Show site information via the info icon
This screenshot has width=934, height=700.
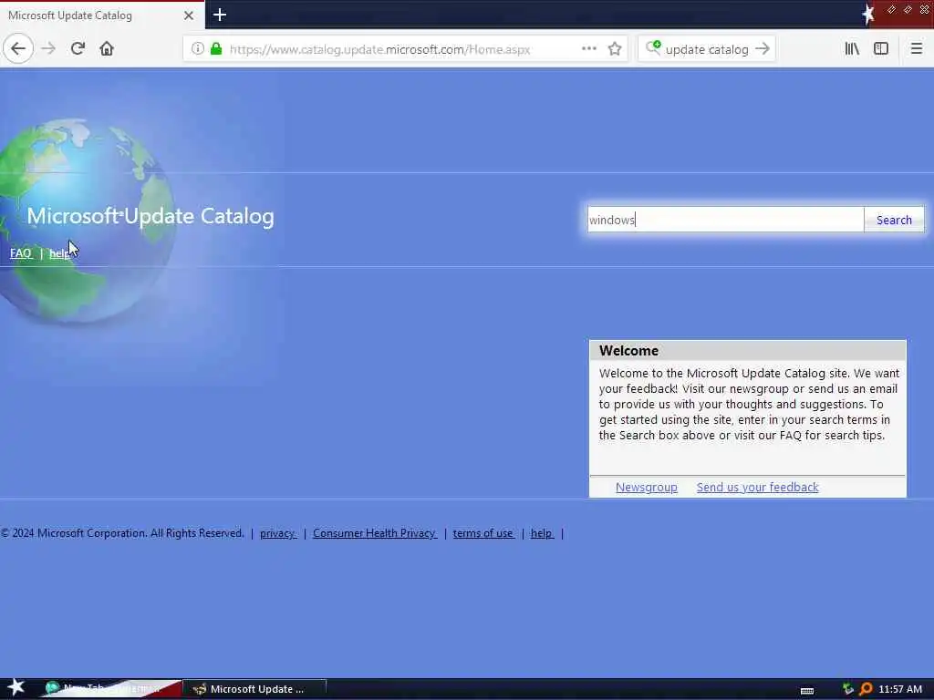click(197, 49)
